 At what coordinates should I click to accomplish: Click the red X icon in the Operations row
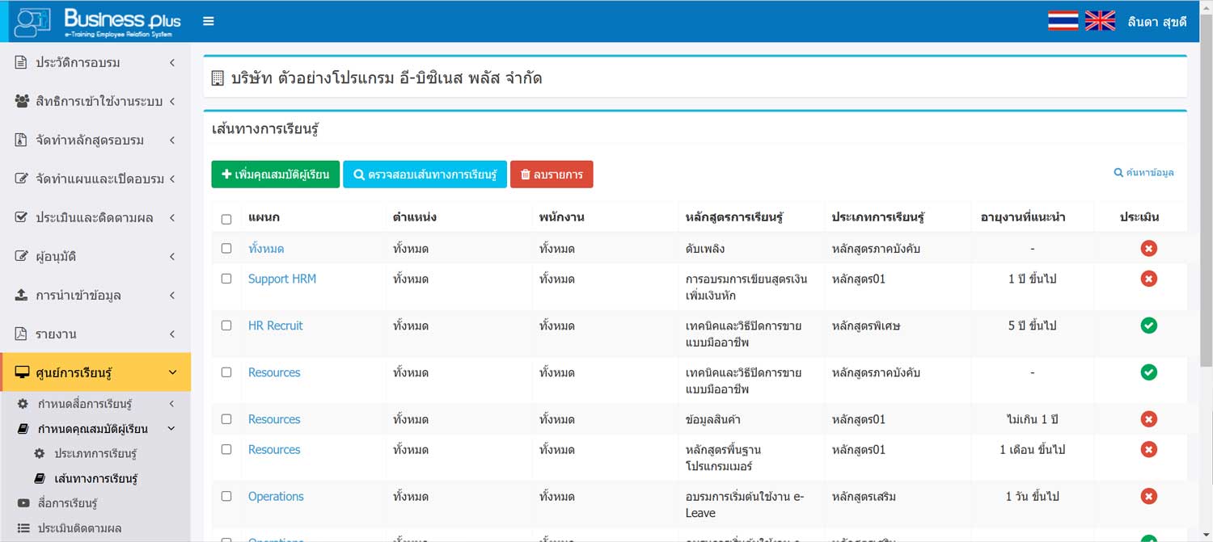tap(1148, 496)
